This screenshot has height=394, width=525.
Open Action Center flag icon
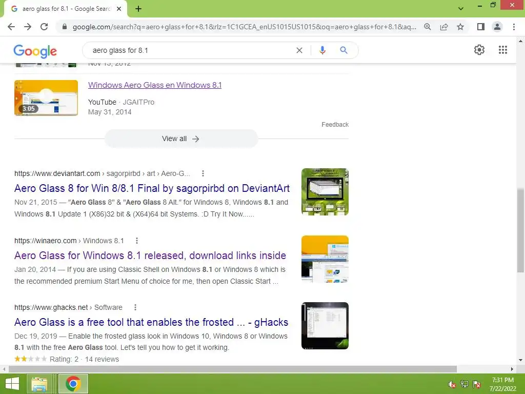click(x=477, y=385)
